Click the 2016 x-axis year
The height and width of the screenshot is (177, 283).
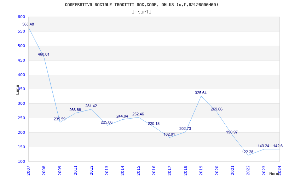154,171
